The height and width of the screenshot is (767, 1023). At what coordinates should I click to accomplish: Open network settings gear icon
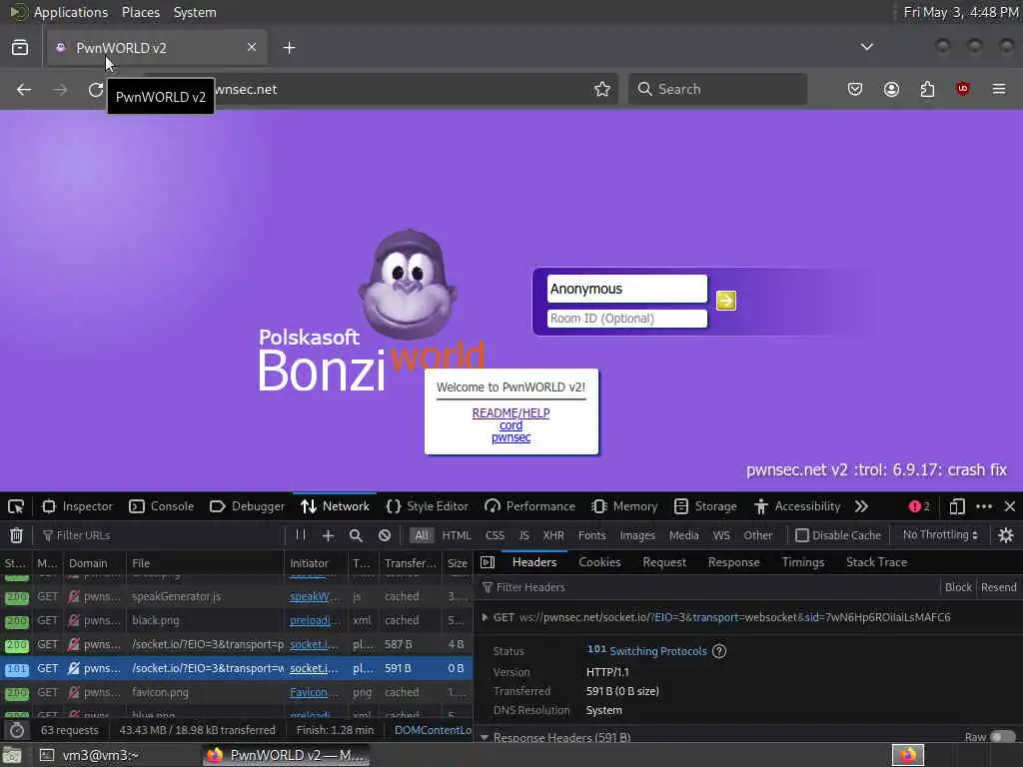[1005, 535]
